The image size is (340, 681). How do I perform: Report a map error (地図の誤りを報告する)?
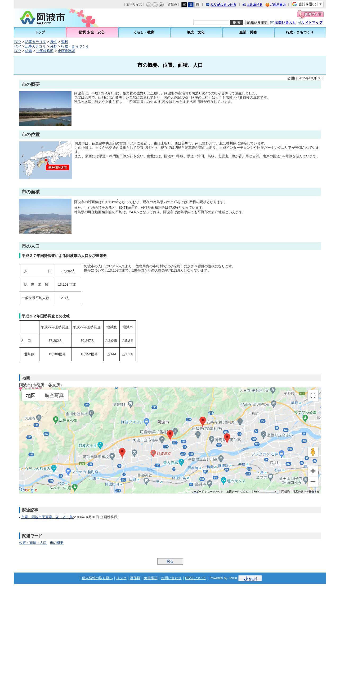[306, 491]
